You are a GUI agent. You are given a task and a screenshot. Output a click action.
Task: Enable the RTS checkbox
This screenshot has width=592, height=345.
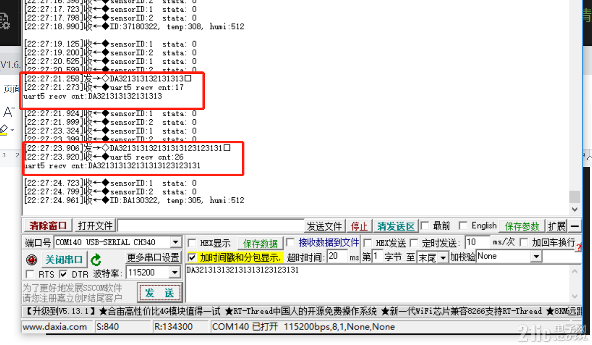pos(30,274)
